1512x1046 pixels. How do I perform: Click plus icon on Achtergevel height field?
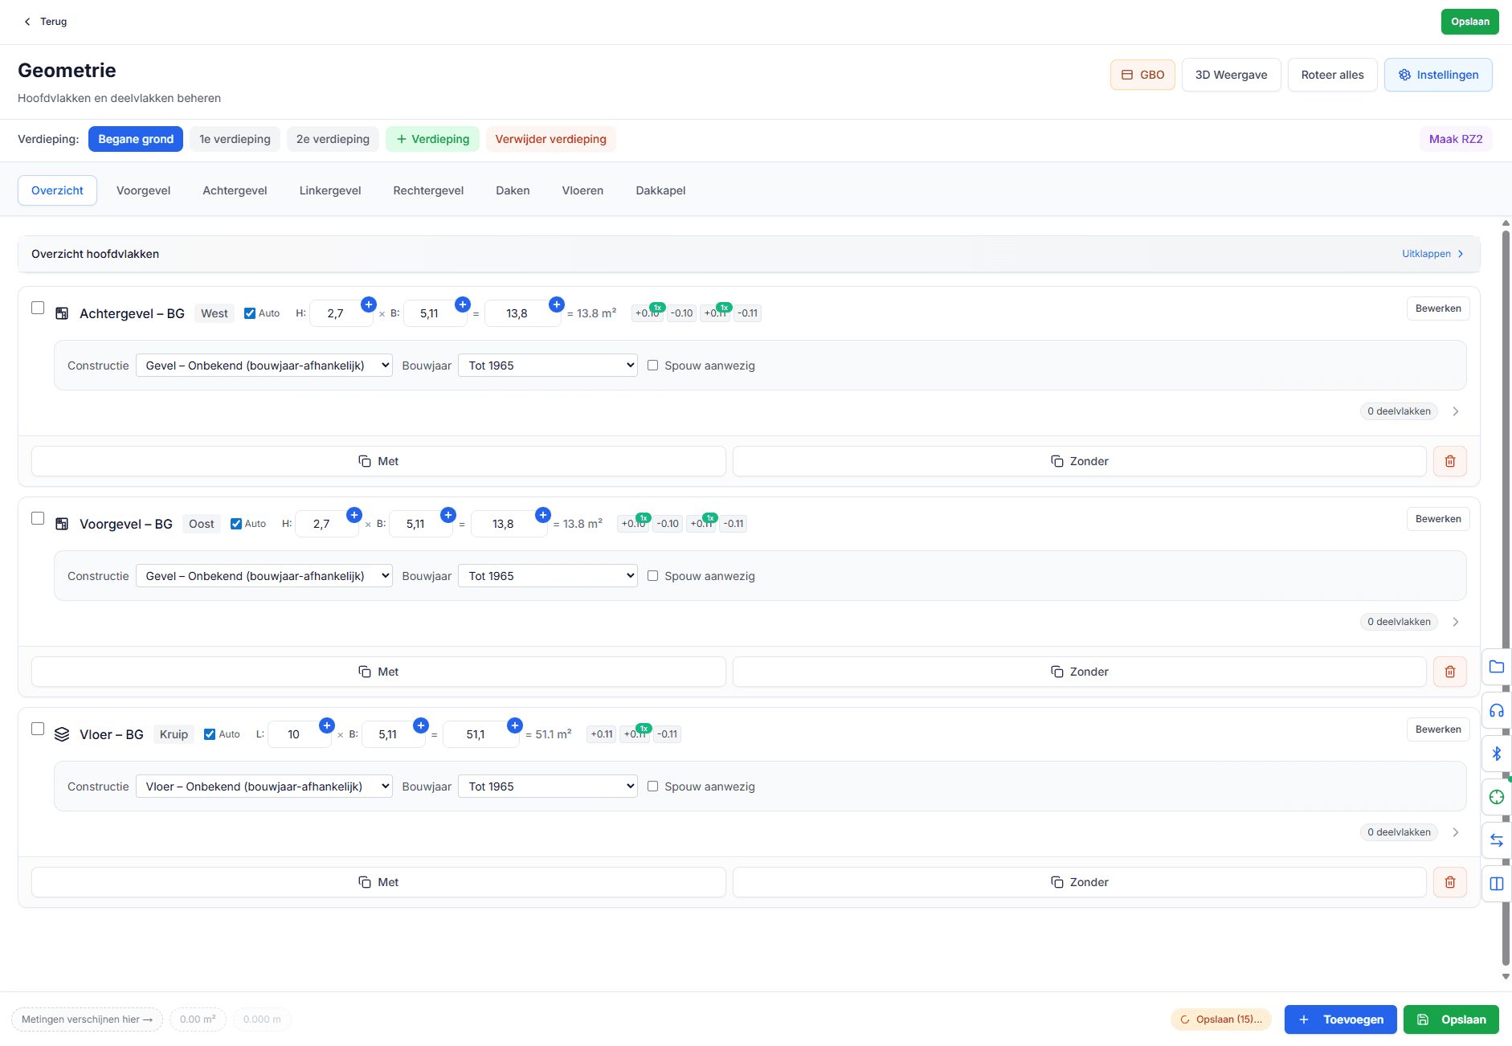click(x=369, y=304)
